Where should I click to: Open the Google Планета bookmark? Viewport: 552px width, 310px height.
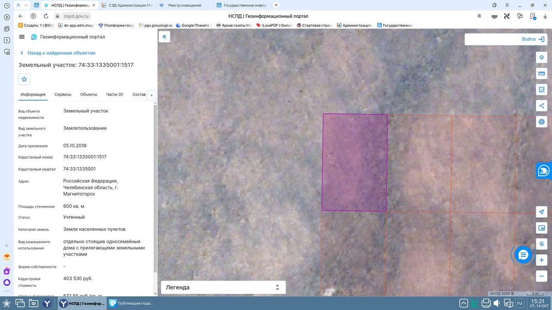pos(194,26)
